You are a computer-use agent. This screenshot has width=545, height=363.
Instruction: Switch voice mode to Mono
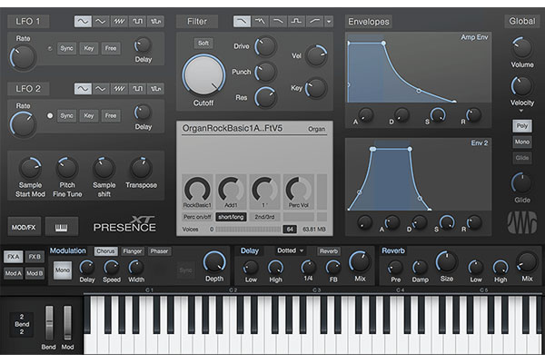pos(522,142)
